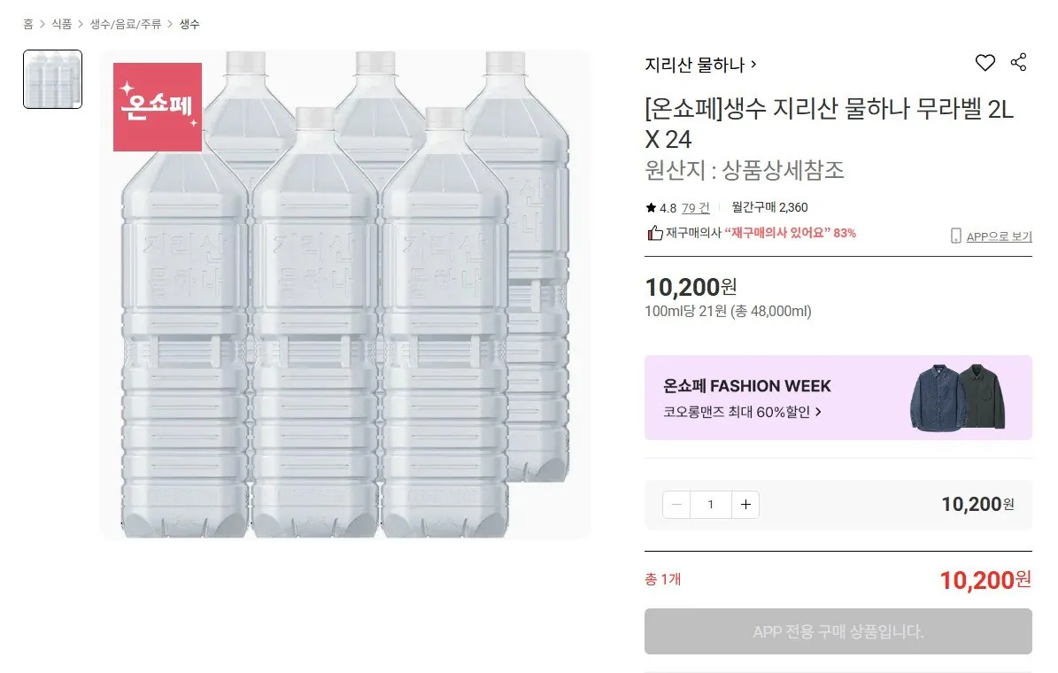1058x673 pixels.
Task: Expand the 지리산 물하나 brand page via chevron
Action: (753, 63)
